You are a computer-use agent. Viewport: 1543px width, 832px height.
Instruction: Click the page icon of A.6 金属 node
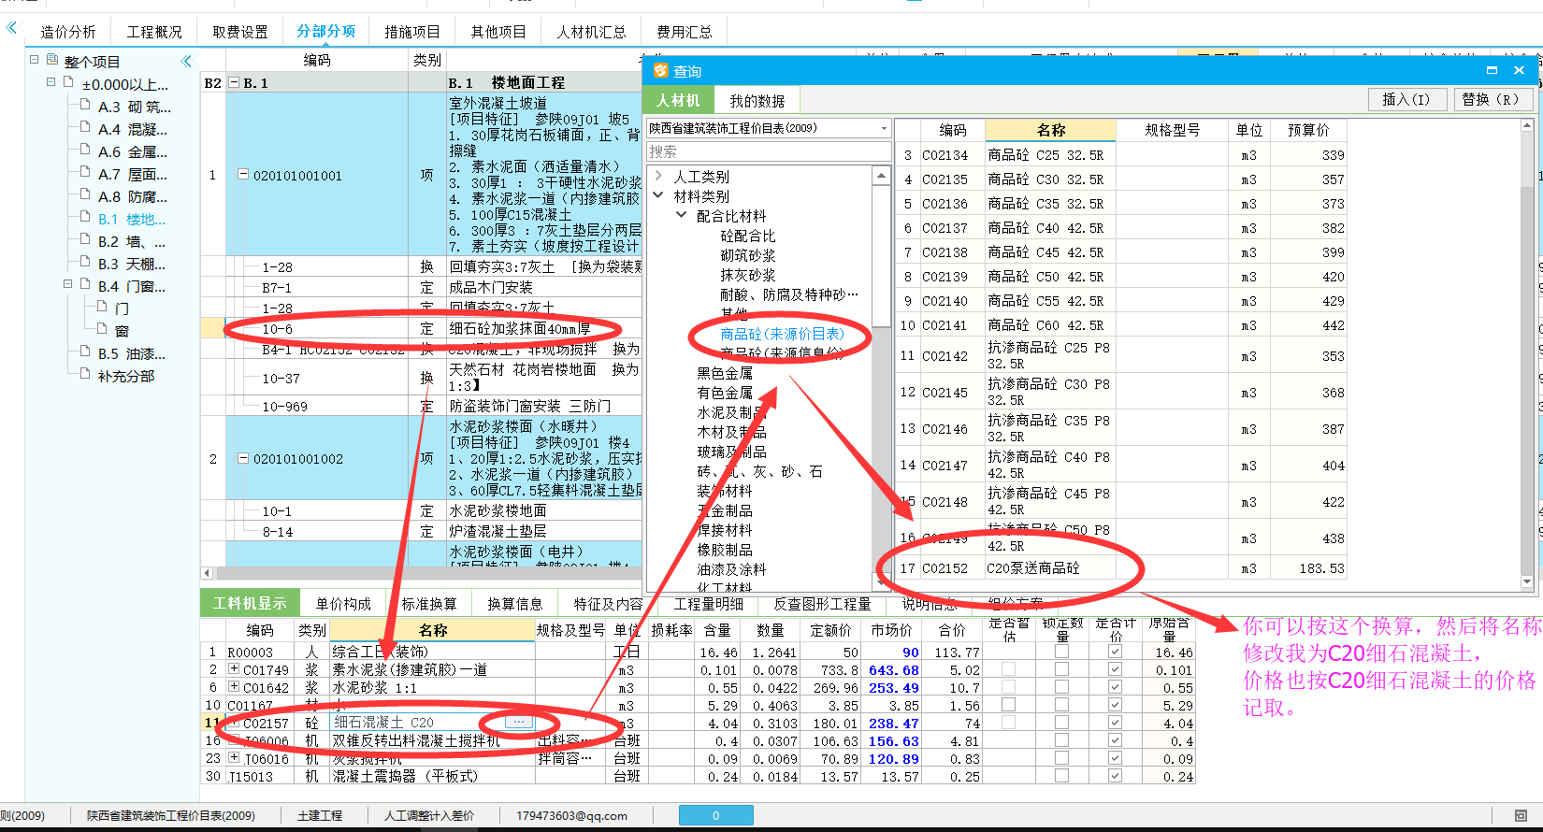(x=85, y=150)
